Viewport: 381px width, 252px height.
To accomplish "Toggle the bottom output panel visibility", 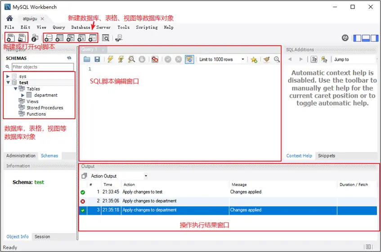I will (x=366, y=38).
